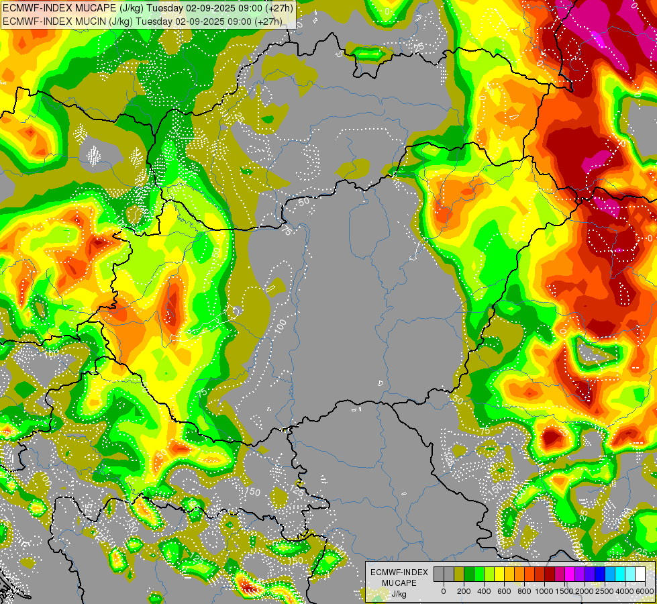Click the legend tick label 2500
The height and width of the screenshot is (604, 657).
(x=605, y=591)
